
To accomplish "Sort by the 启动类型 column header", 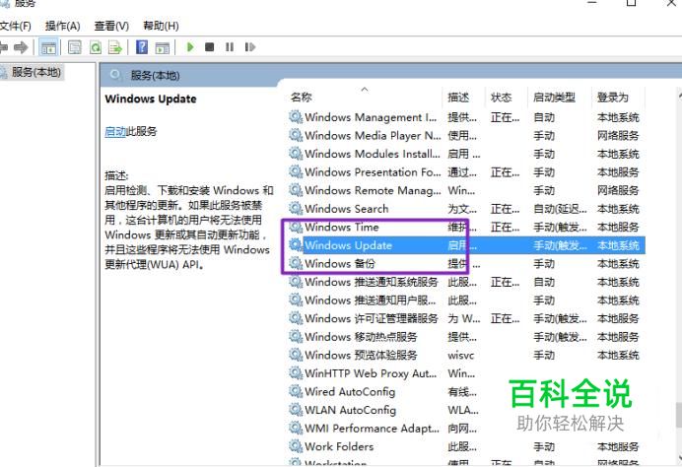I will click(555, 97).
